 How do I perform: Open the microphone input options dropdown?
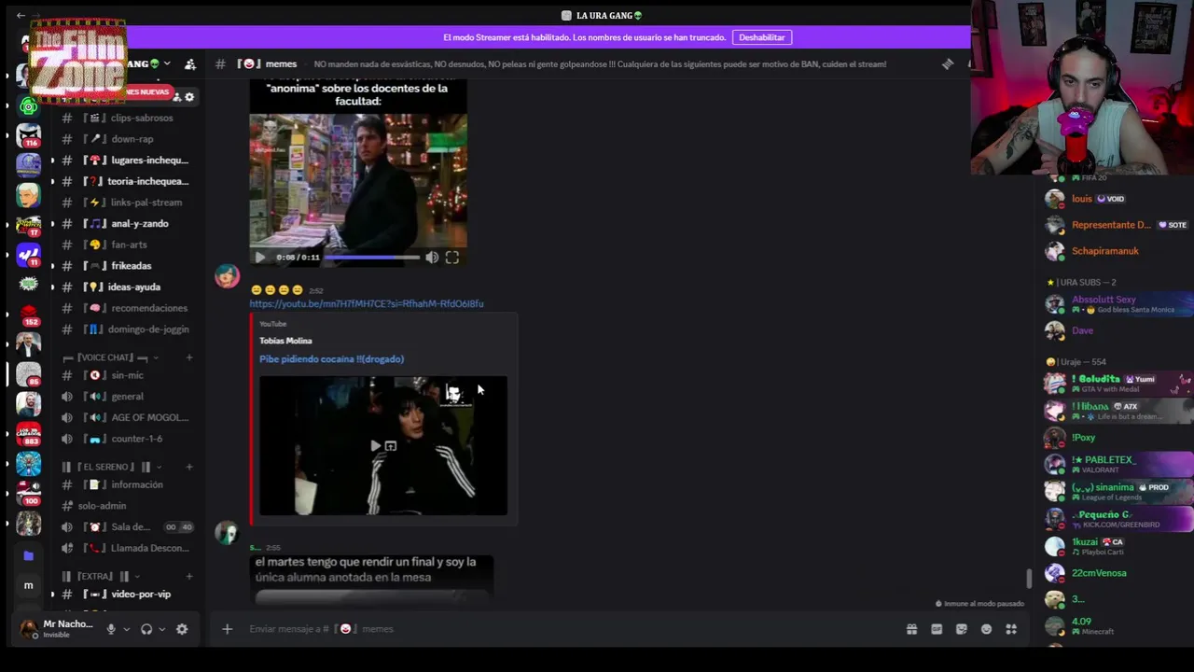(126, 629)
